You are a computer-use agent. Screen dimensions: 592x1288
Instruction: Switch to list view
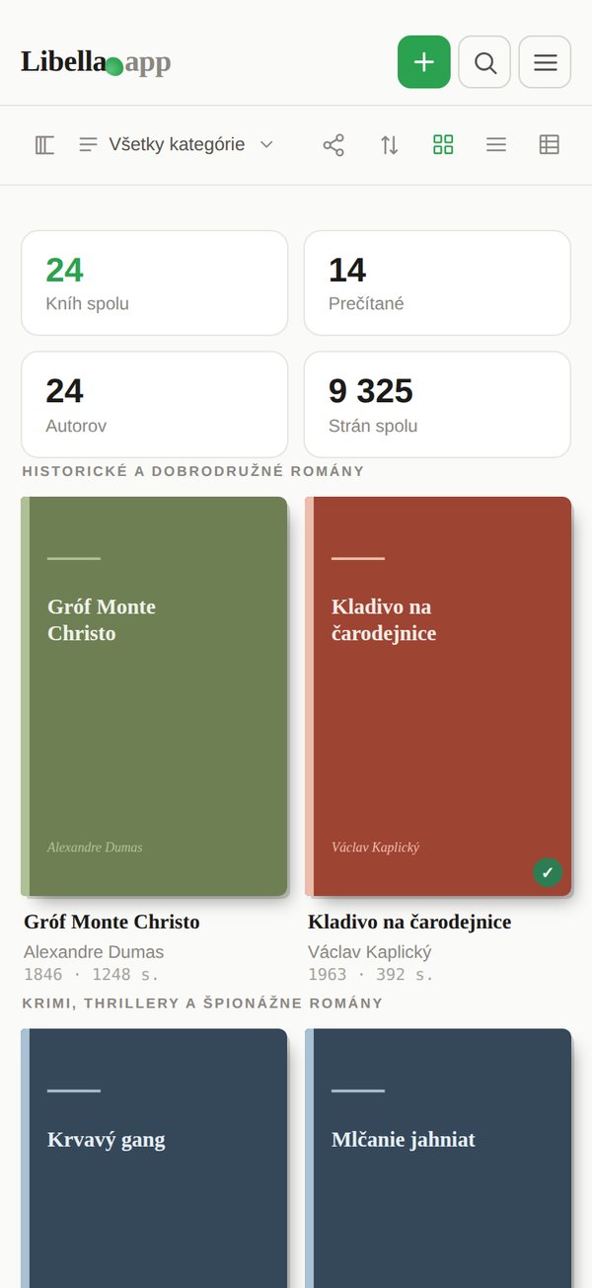(496, 145)
